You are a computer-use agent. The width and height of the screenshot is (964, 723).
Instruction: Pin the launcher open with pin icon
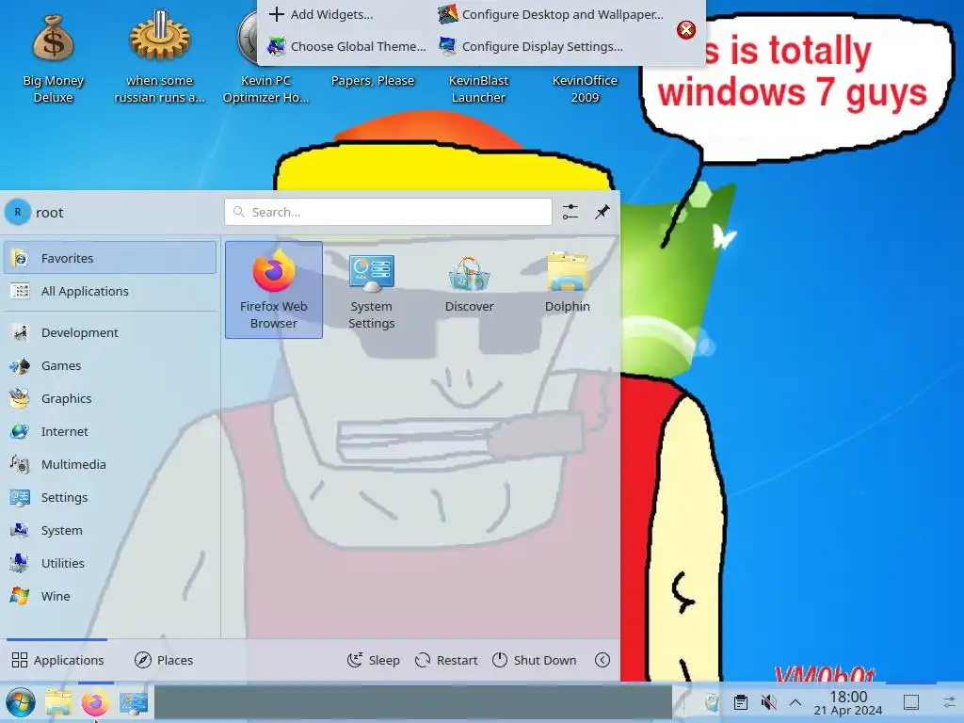602,212
